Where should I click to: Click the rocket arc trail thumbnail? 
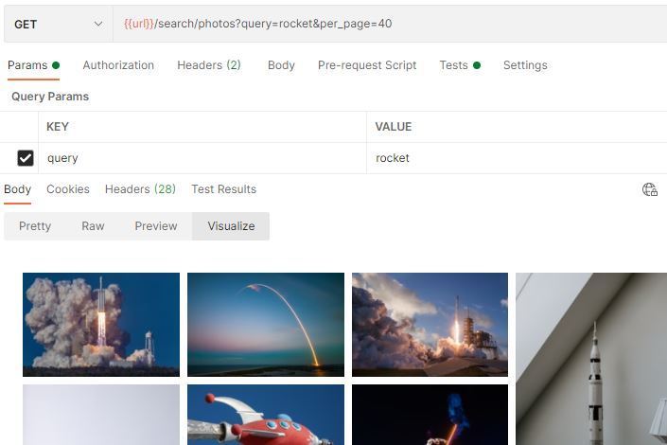click(266, 325)
